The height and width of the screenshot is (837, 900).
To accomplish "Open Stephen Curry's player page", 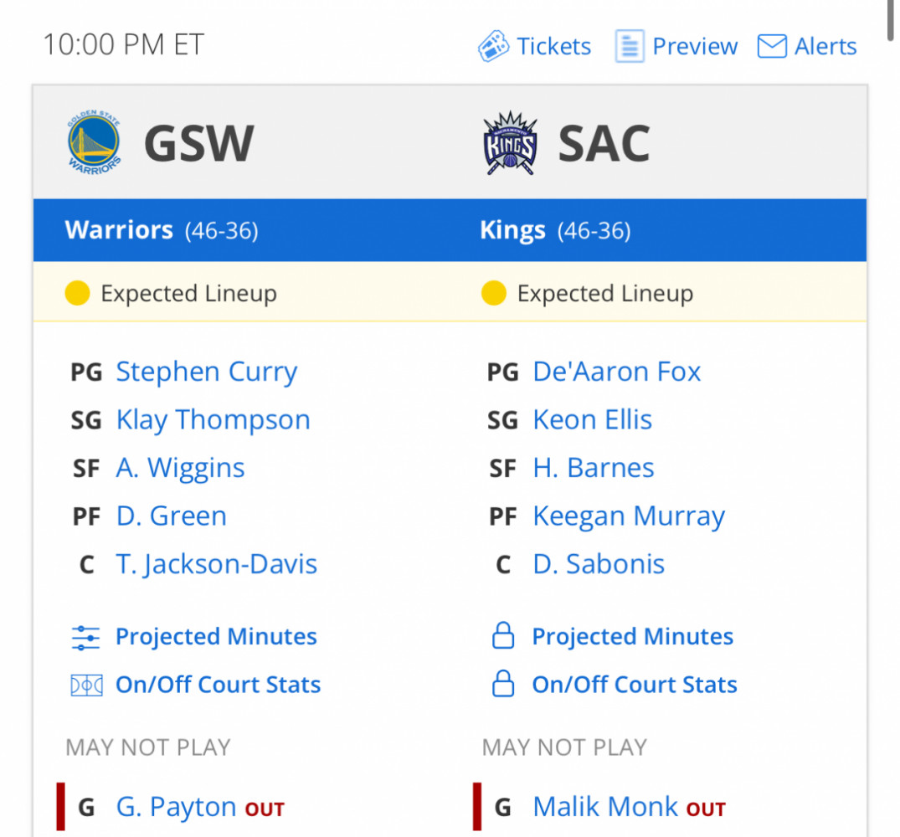I will coord(207,372).
